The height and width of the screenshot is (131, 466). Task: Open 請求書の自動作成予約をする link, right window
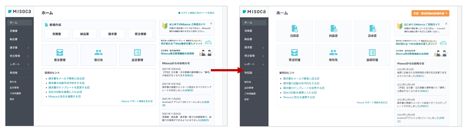(x=301, y=83)
